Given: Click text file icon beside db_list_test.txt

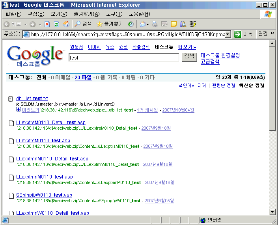Looking at the screenshot, I should (11, 99).
